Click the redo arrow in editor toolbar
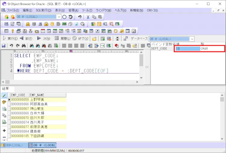226x153 pixels. [17, 46]
